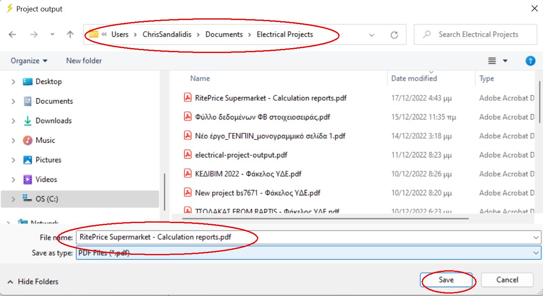This screenshot has width=543, height=296.
Task: Open the Save as type dropdown
Action: coord(535,253)
